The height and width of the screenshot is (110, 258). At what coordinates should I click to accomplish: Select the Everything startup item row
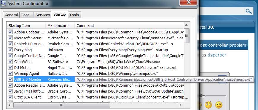pos(95,50)
